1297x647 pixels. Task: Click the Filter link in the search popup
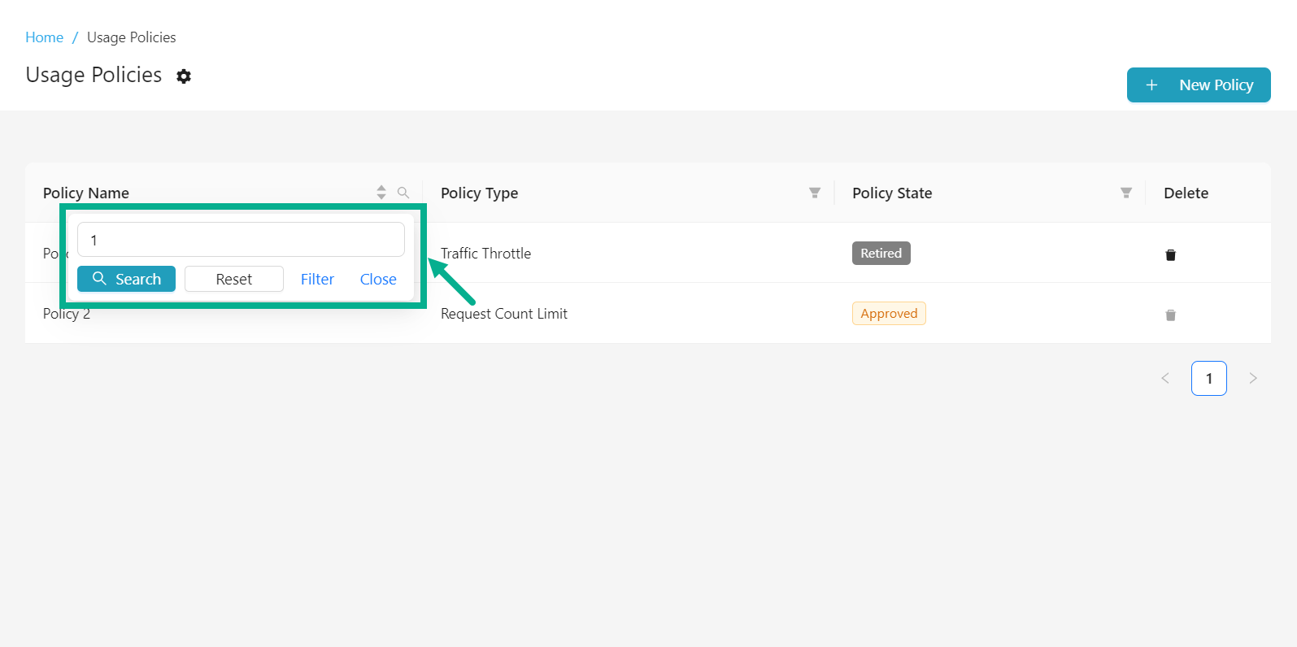[317, 279]
